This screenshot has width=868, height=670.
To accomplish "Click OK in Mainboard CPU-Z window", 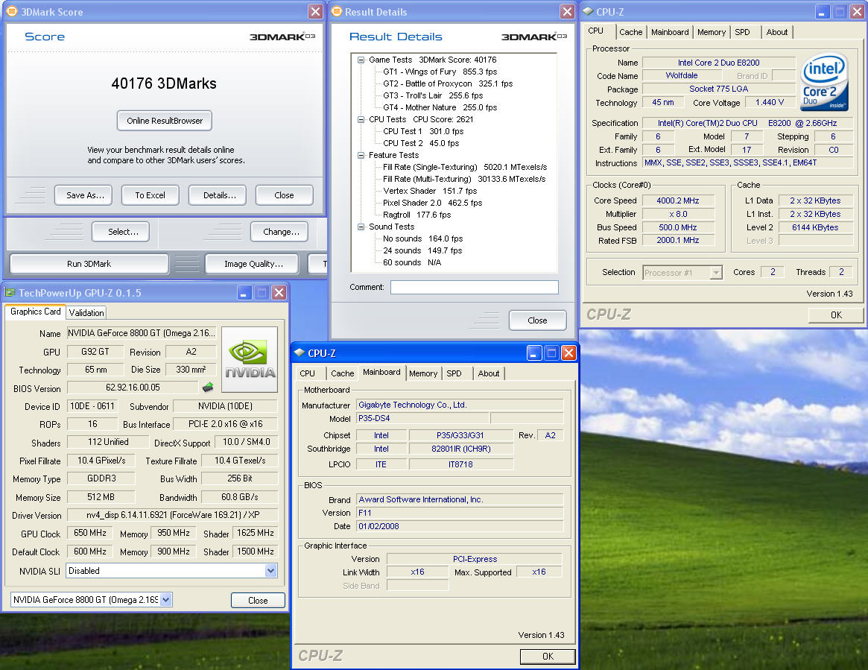I will point(548,656).
